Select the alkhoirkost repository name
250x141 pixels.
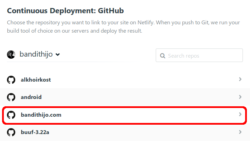[36, 80]
